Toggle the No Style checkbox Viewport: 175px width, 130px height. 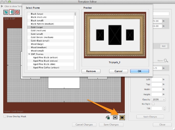coord(153,104)
